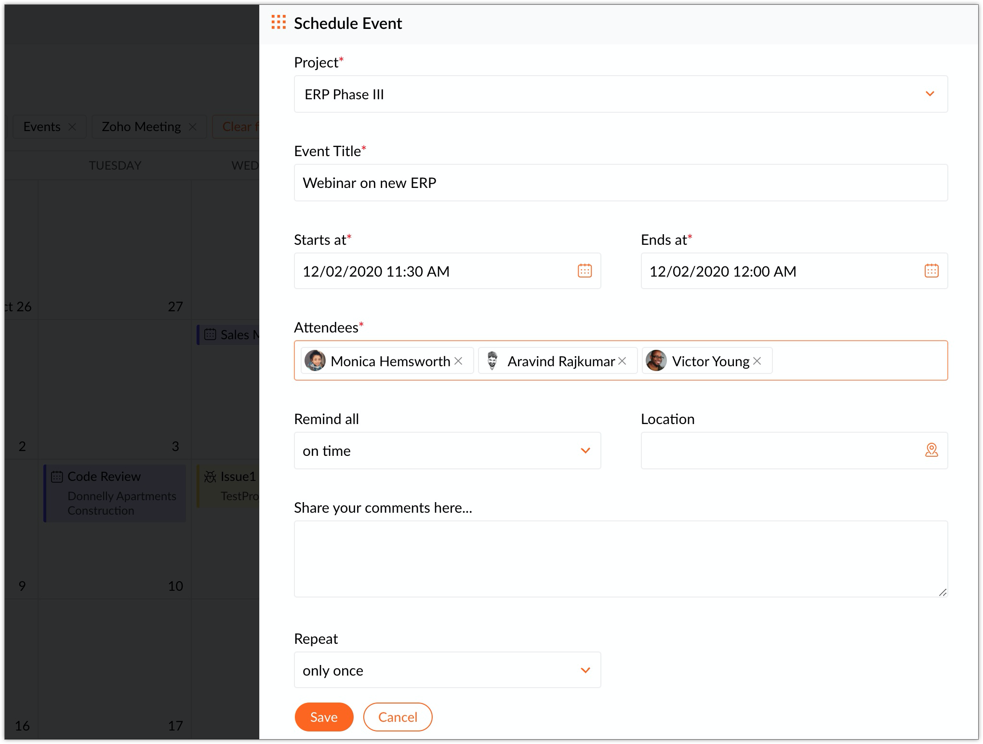The image size is (983, 744).
Task: Open the Repeat dropdown
Action: pyautogui.click(x=585, y=670)
